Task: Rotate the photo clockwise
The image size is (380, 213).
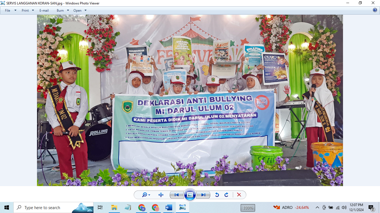Action: point(226,195)
